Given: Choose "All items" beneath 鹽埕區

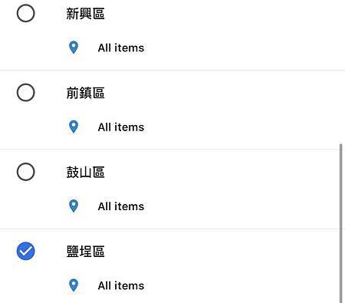Looking at the screenshot, I should 121,285.
